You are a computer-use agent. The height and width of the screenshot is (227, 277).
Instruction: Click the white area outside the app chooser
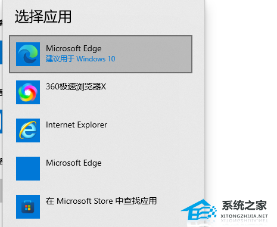coord(240,89)
